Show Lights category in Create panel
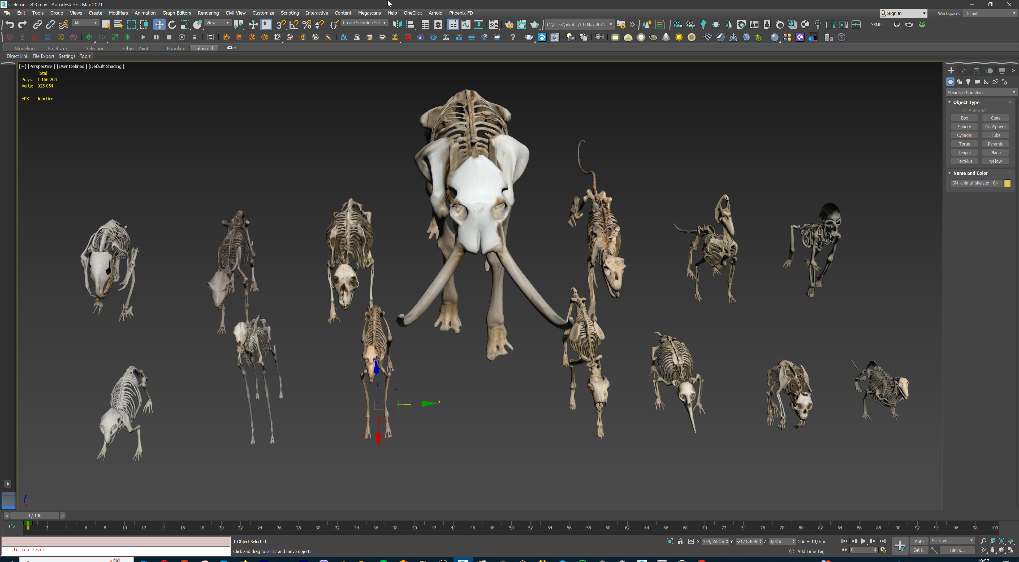 pyautogui.click(x=968, y=82)
